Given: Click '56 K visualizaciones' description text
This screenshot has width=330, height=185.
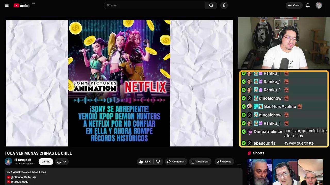Looking at the screenshot, I should tap(19, 172).
